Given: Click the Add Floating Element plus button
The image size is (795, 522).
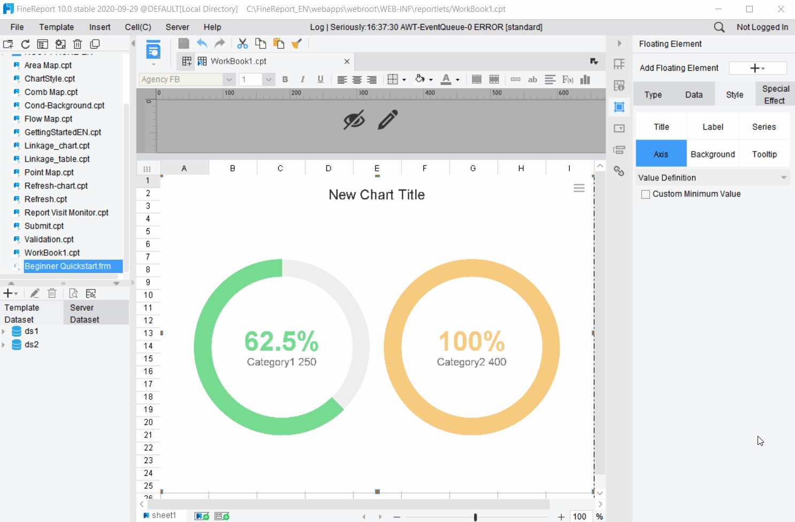Looking at the screenshot, I should [x=757, y=68].
